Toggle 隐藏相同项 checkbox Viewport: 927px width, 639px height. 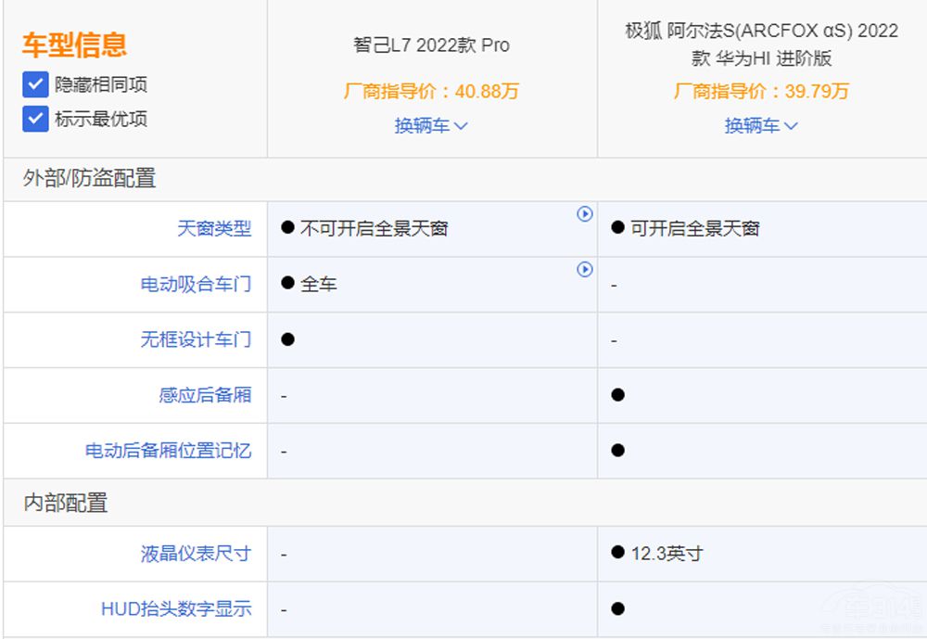(x=35, y=85)
